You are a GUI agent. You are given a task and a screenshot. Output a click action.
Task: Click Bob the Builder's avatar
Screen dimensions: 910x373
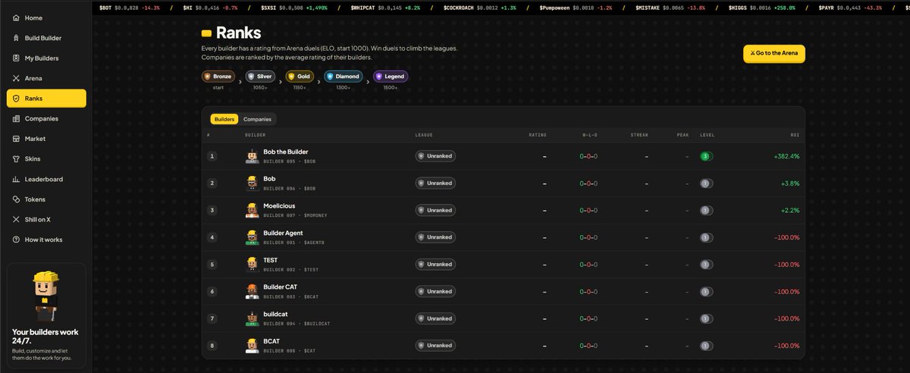pos(253,156)
